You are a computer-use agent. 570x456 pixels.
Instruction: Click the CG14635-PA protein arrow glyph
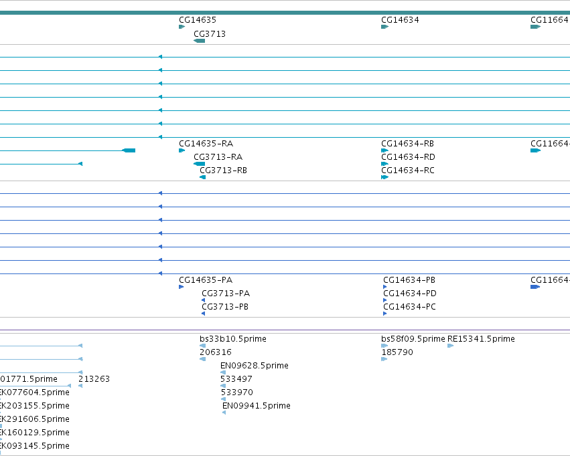coord(181,287)
